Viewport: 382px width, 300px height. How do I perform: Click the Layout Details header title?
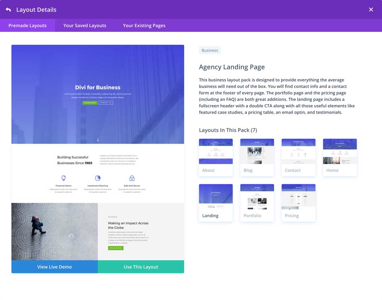click(x=36, y=10)
